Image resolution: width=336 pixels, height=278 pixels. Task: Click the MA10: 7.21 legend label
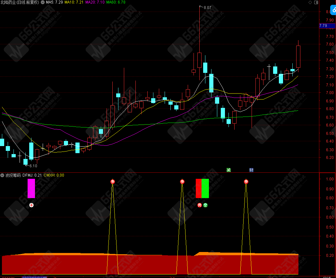[74, 2]
